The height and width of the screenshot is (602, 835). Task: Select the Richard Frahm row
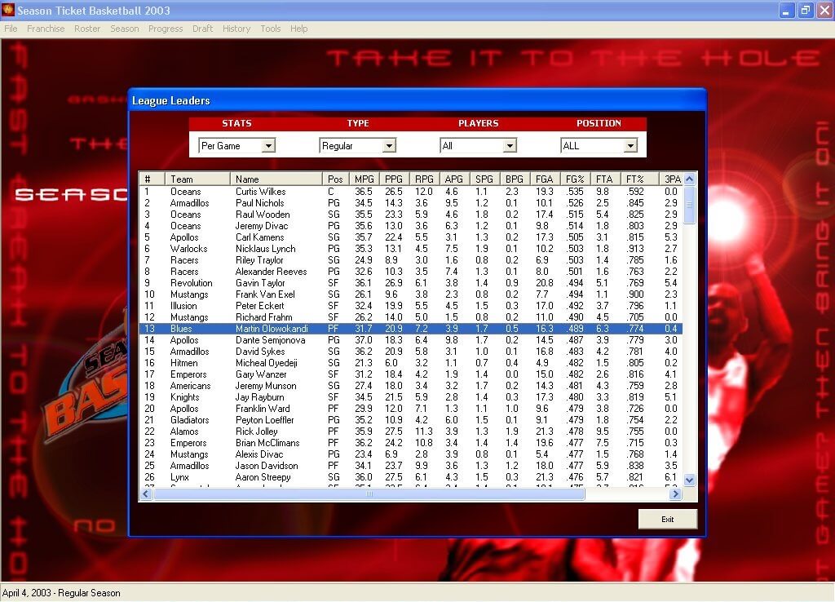pos(411,317)
